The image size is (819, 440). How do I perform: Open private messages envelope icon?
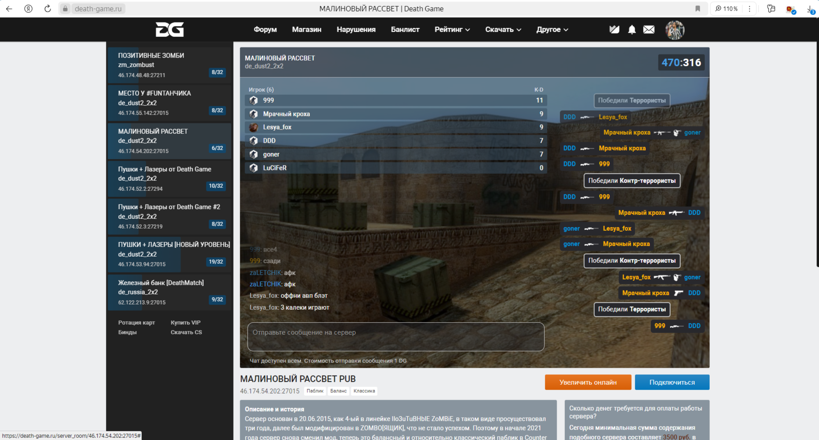pos(649,29)
